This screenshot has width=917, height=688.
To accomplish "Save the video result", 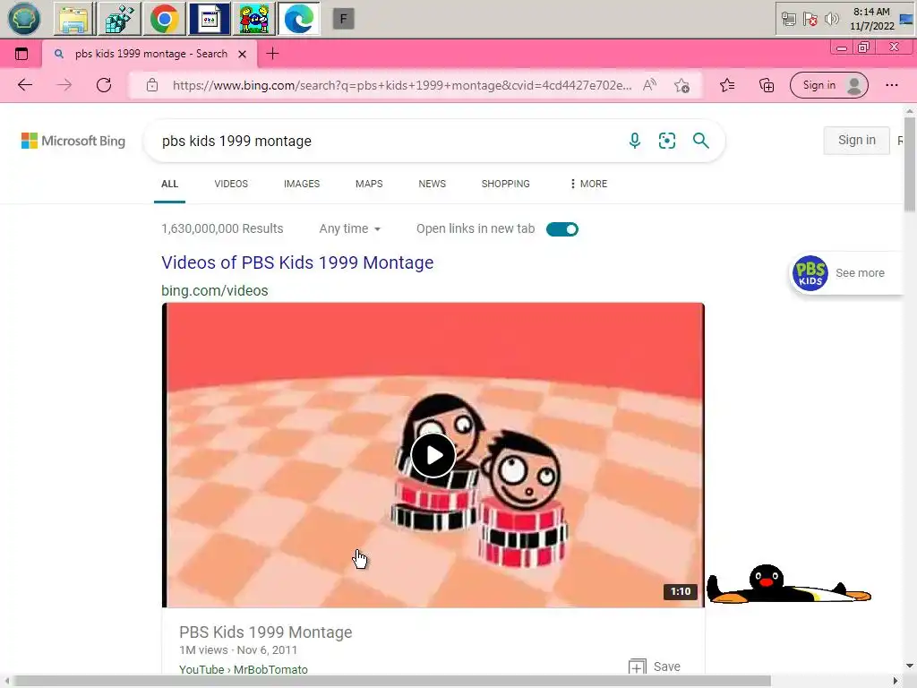I will (x=655, y=666).
